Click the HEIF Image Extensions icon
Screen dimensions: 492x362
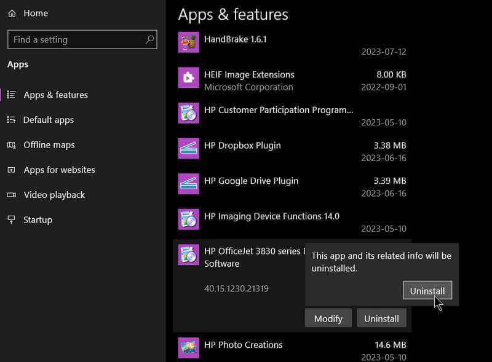(189, 77)
